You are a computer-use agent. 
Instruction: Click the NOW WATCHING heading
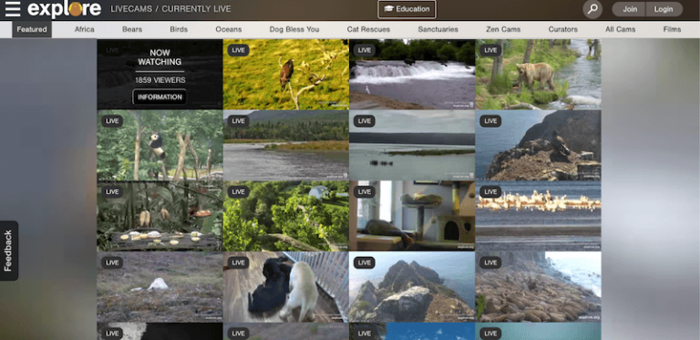coord(160,57)
